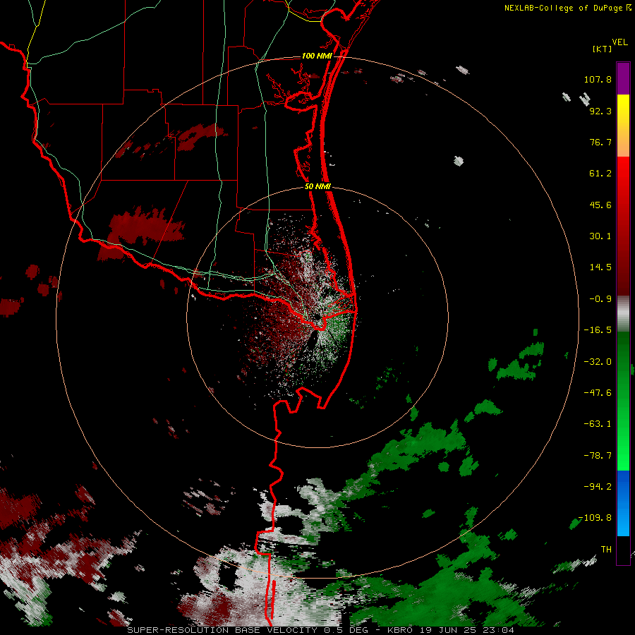Select the 45.6 velocity scale value

[x=600, y=205]
